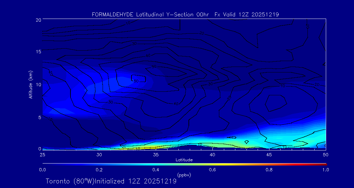Click the (ppbv) units label
Viewport: 354px width, 188px height.
click(184, 175)
